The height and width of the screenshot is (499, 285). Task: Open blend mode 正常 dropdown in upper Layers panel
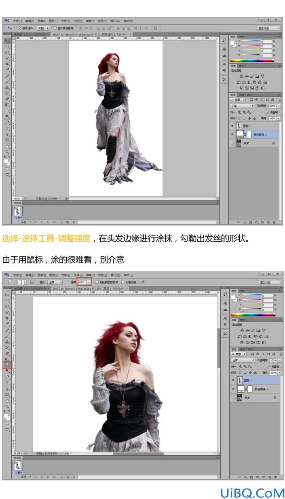click(x=242, y=106)
